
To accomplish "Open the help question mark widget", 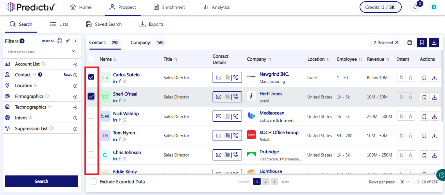I will (441, 175).
